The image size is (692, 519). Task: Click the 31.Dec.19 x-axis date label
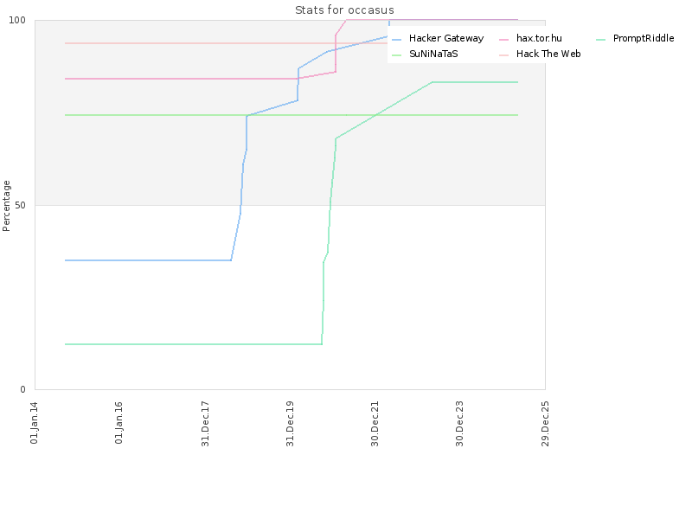[290, 423]
